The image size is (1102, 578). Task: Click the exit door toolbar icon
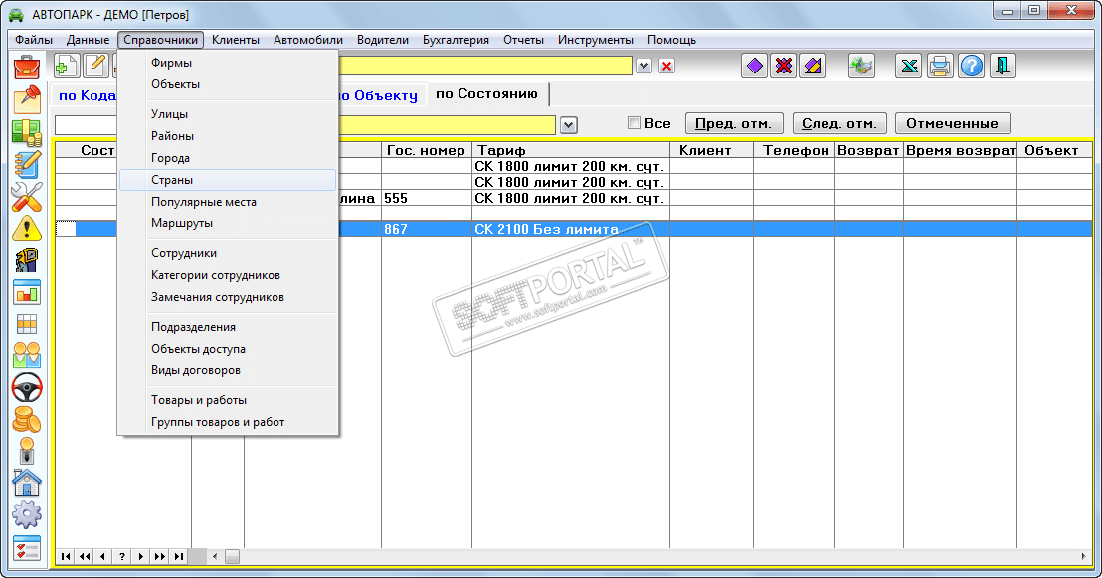[x=1003, y=66]
